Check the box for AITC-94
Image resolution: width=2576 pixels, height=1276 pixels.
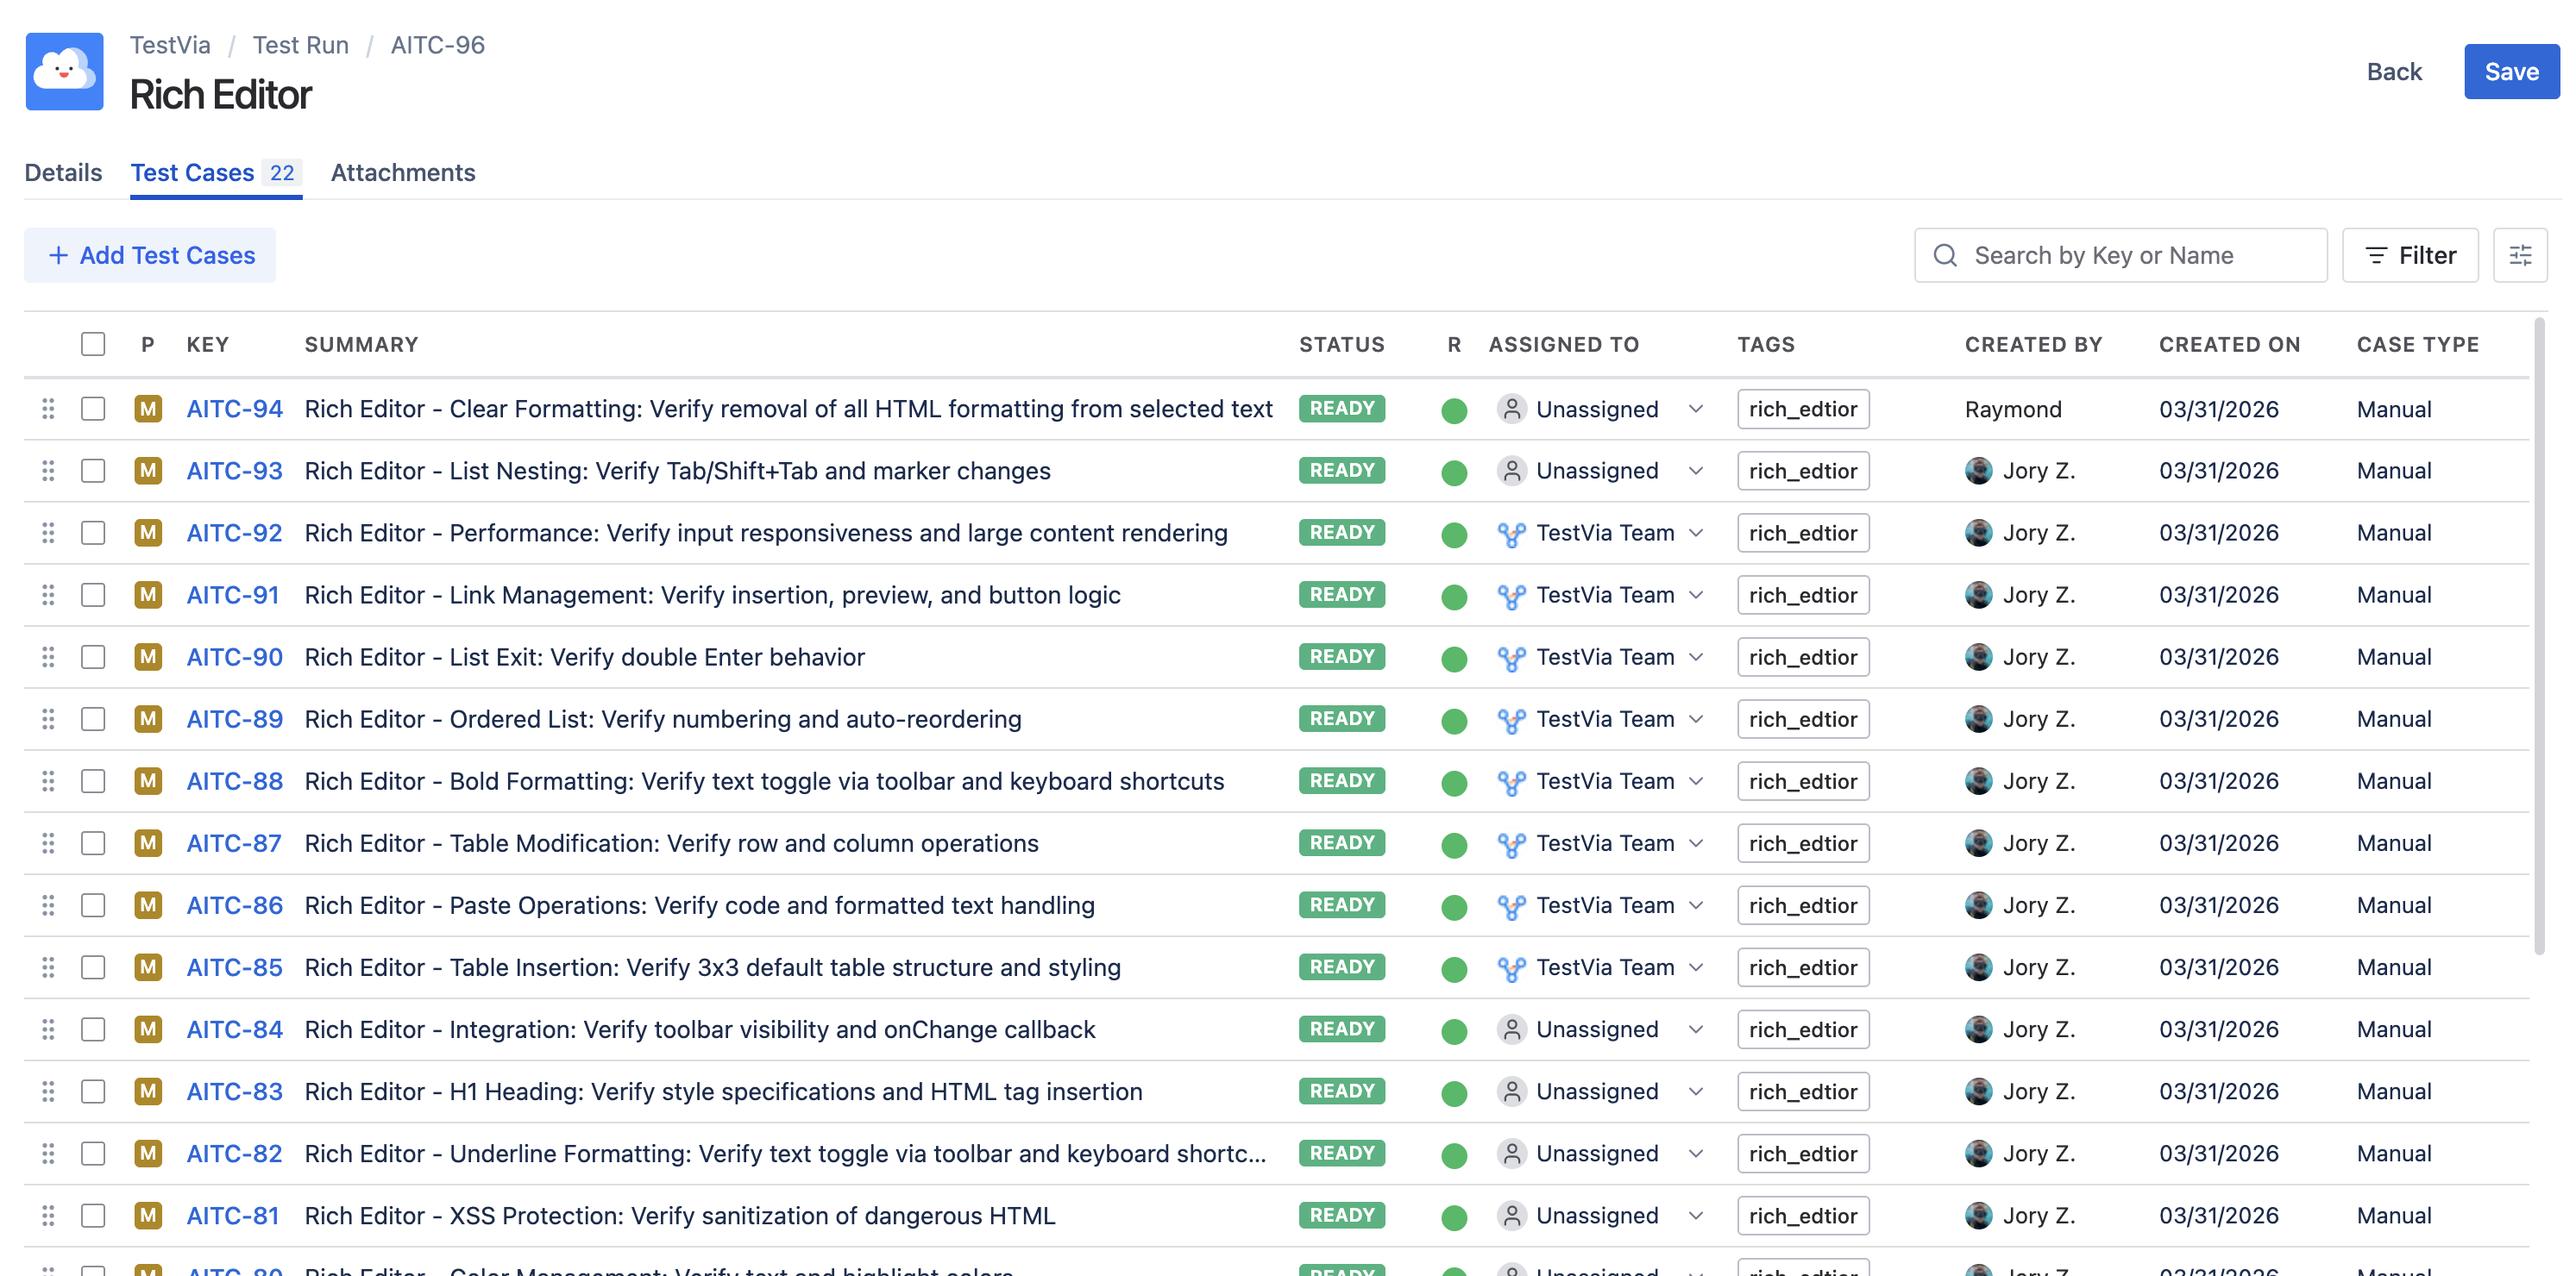point(93,409)
